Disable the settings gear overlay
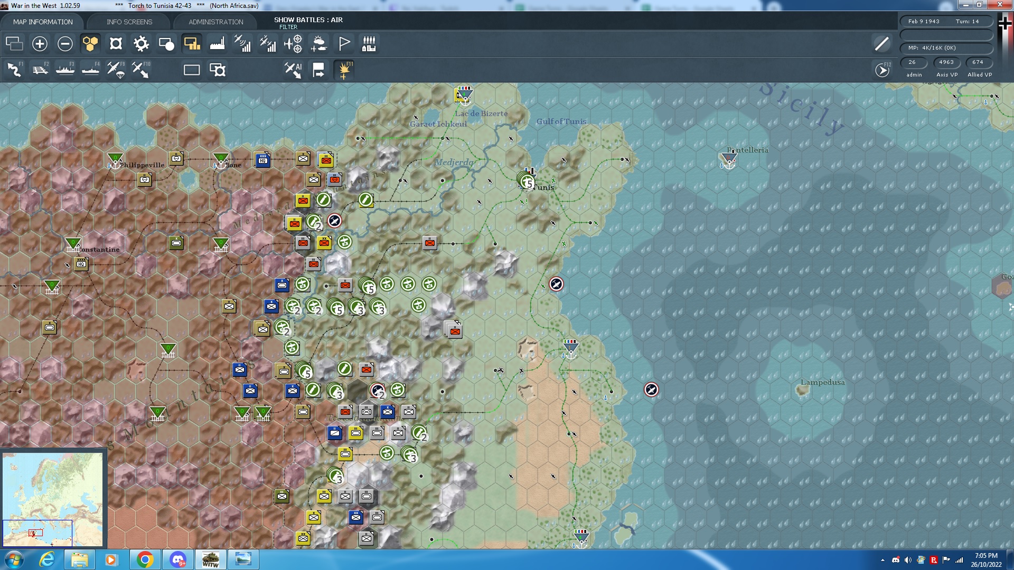This screenshot has width=1014, height=570. tap(141, 44)
